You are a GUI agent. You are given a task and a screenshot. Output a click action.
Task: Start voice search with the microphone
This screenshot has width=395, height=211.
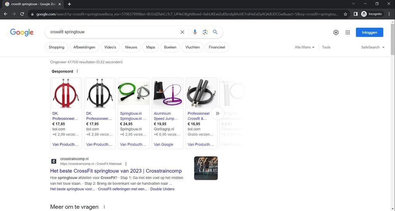195,32
